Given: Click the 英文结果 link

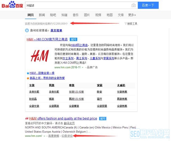Looking at the screenshot, I should coord(56,30).
